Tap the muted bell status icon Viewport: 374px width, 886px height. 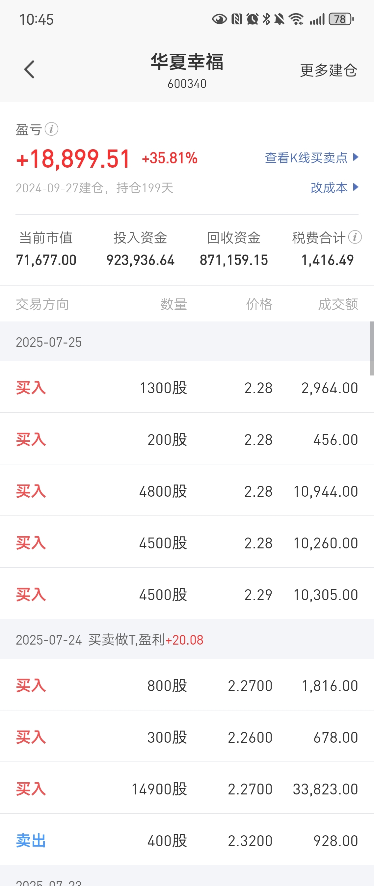(x=279, y=19)
